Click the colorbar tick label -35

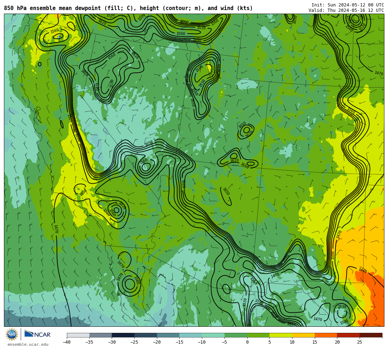pos(89,342)
